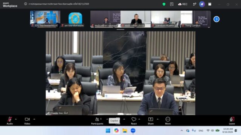This screenshot has height=135, width=241.
Task: Start screen sharing with Share
Action: 151,121
